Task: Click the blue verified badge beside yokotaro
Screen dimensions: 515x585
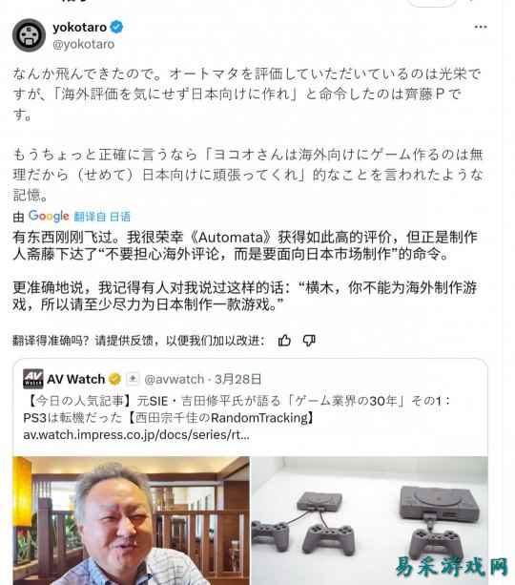Action: [116, 28]
